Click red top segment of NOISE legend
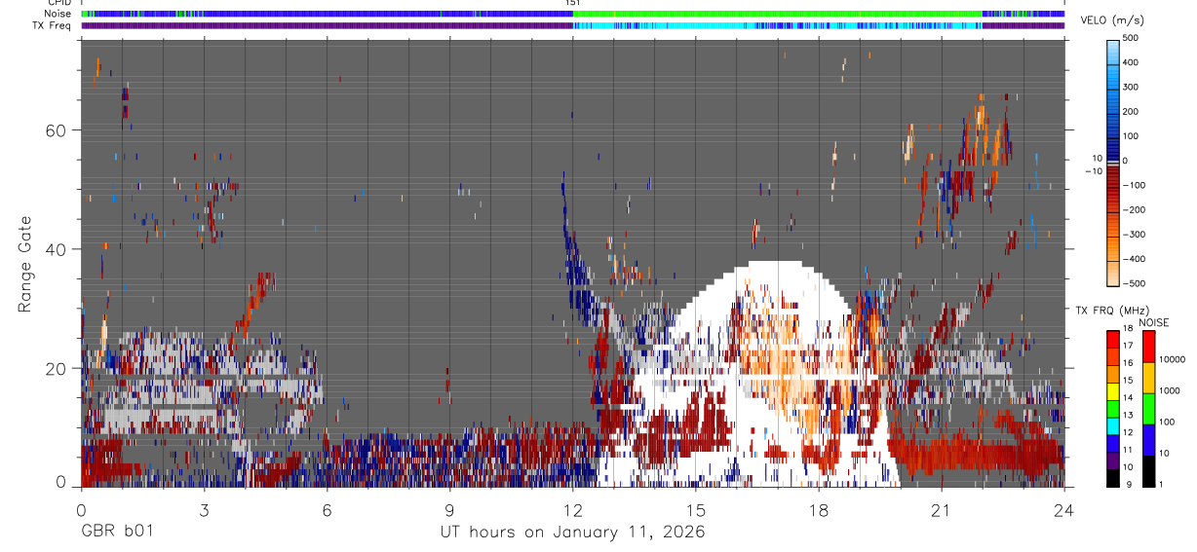This screenshot has width=1197, height=552. 1149,347
